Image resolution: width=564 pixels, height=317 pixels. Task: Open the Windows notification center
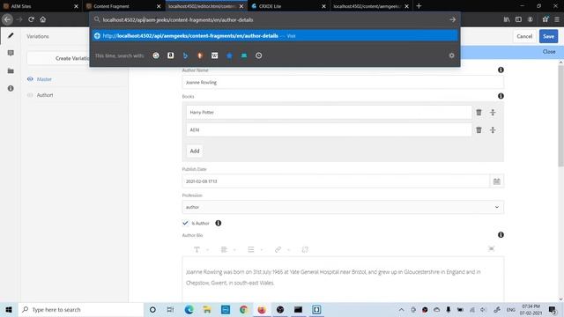tap(553, 309)
